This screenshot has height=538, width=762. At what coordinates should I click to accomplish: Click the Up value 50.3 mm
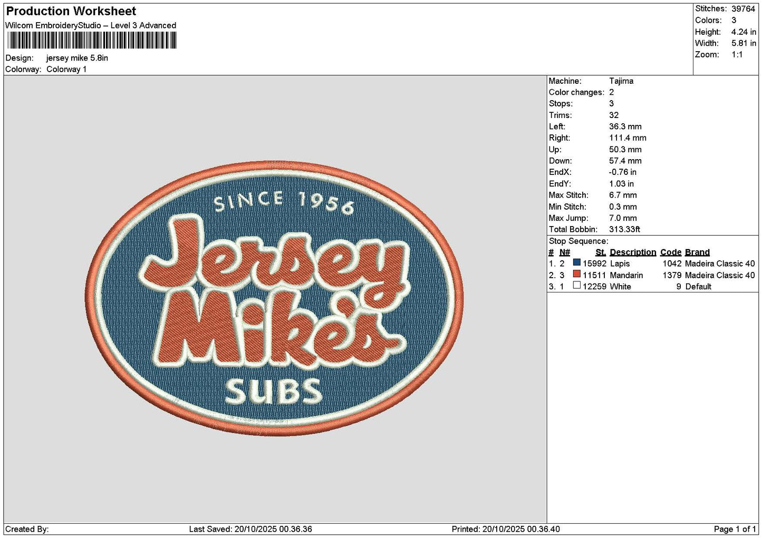[625, 150]
